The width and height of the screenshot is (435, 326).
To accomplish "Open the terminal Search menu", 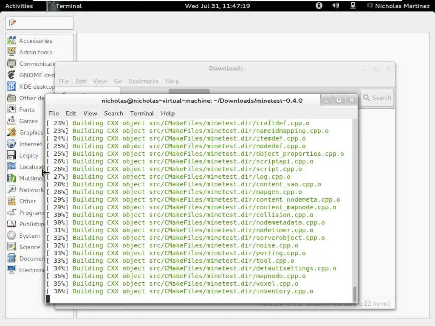I will pyautogui.click(x=113, y=113).
